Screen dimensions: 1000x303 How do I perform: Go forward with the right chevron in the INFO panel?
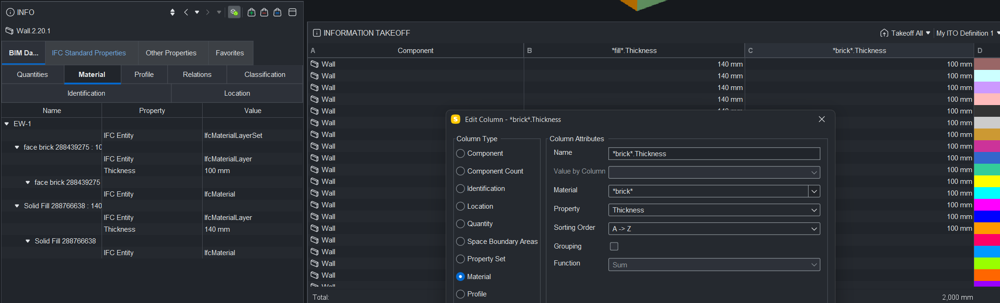point(208,12)
